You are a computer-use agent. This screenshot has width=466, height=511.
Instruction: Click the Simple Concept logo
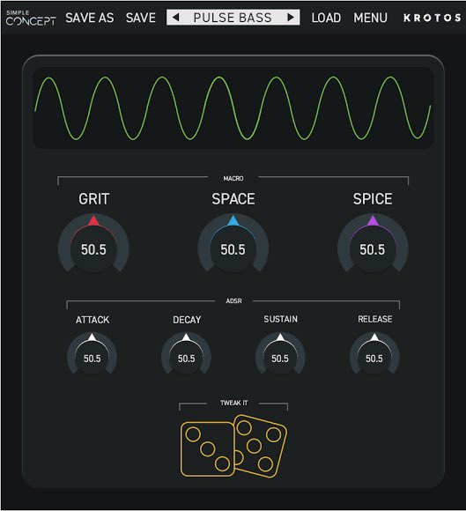[x=31, y=18]
